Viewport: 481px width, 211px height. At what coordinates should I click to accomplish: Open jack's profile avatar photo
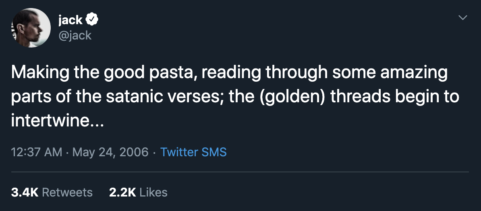tap(31, 28)
